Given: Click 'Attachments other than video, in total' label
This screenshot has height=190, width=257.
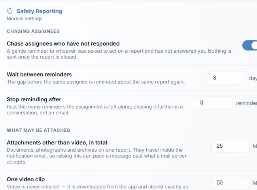Looking at the screenshot, I should click(57, 142).
